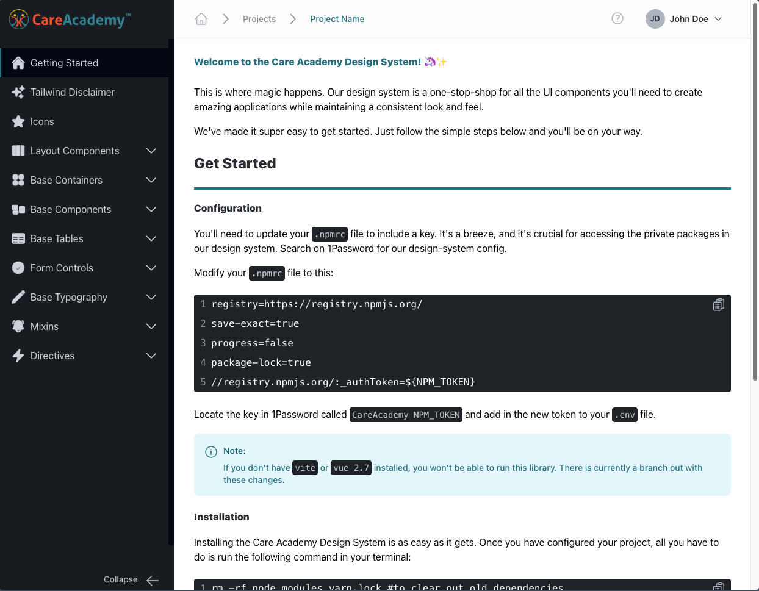
Task: Click the Configuration subheading
Action: click(228, 208)
